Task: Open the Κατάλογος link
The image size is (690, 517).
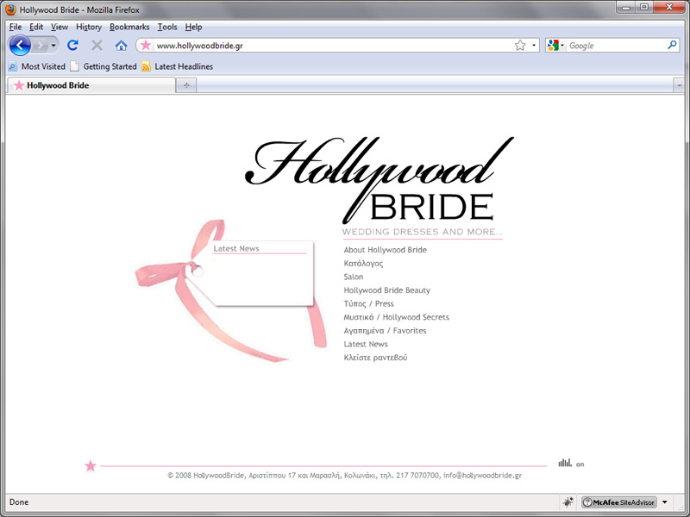Action: (x=363, y=264)
